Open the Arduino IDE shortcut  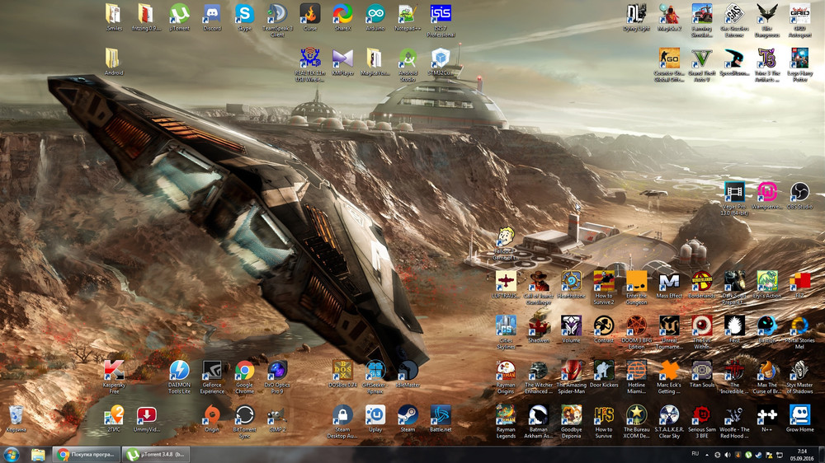[375, 14]
